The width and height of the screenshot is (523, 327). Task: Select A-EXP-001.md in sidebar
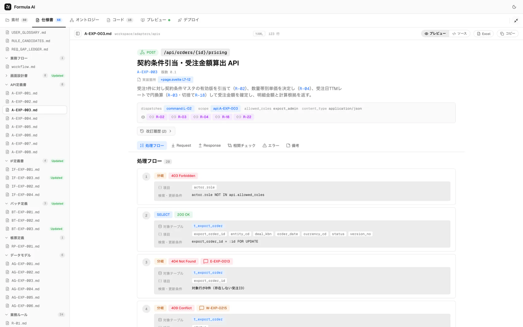click(35, 93)
